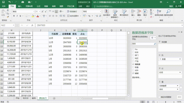The height and width of the screenshot is (103, 184).
Task: Toggle italic formatting
Action: click(x=17, y=16)
